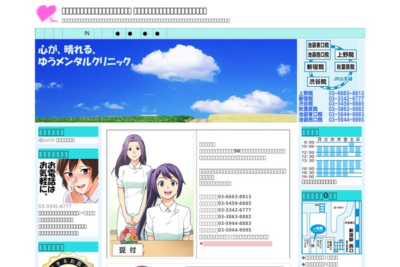Screen dimensions: 400x267
Task: Select 池袋東口院 on the JR line map
Action: pos(318,45)
